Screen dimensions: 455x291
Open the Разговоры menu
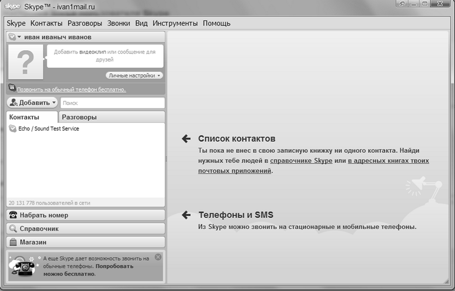coord(84,23)
